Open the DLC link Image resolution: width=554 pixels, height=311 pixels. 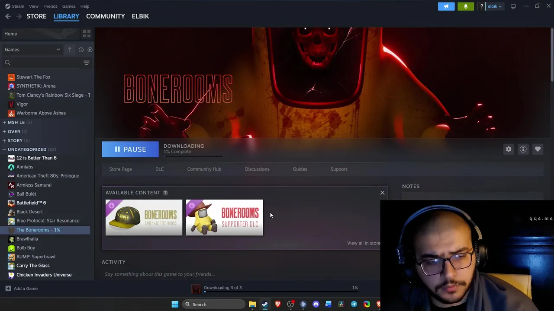click(160, 169)
